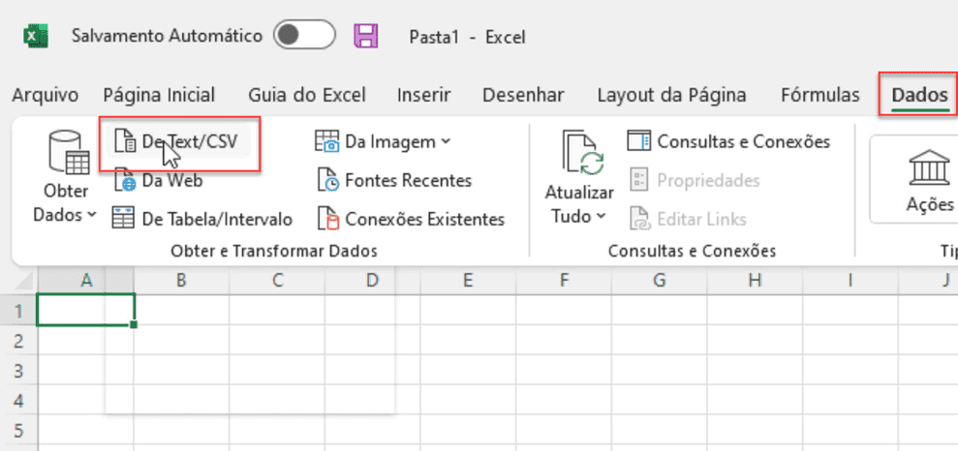Select the Fórmulas tab
Screen dimensions: 958x451
point(819,95)
